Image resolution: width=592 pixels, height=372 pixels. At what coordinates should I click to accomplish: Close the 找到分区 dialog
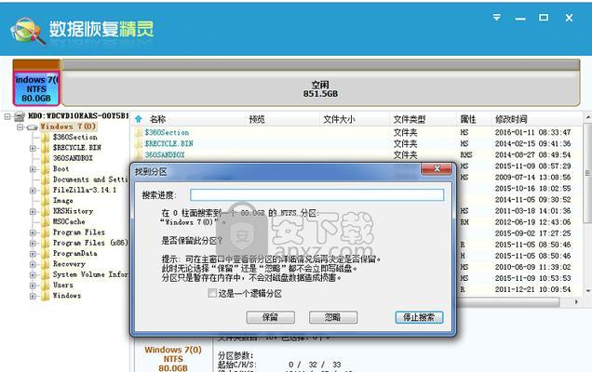click(x=437, y=168)
